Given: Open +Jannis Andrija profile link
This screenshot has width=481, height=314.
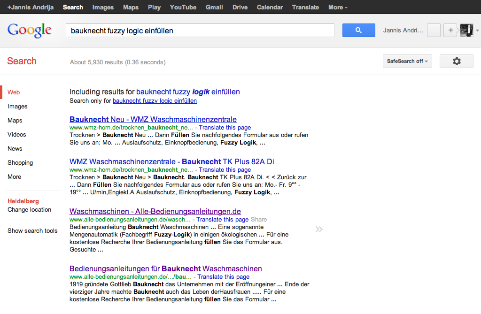Looking at the screenshot, I should [31, 7].
